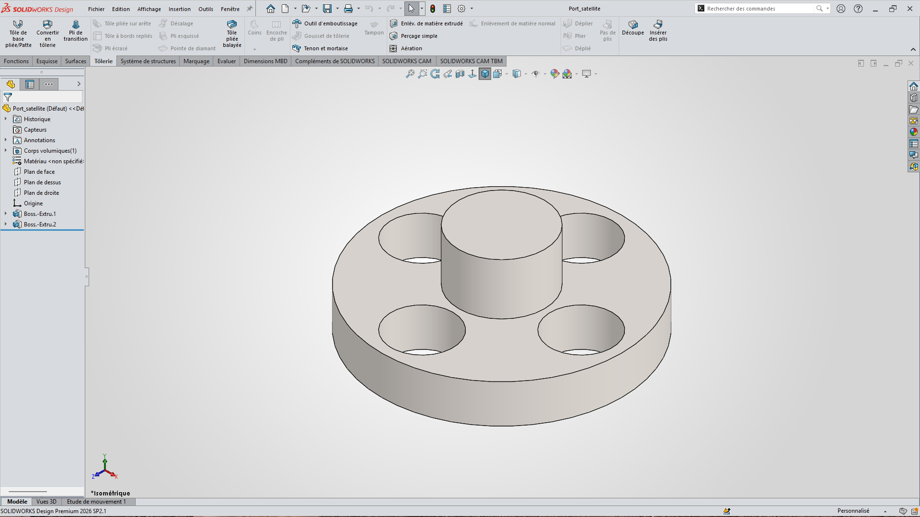920x517 pixels.
Task: Open the Insertion menu
Action: [180, 9]
